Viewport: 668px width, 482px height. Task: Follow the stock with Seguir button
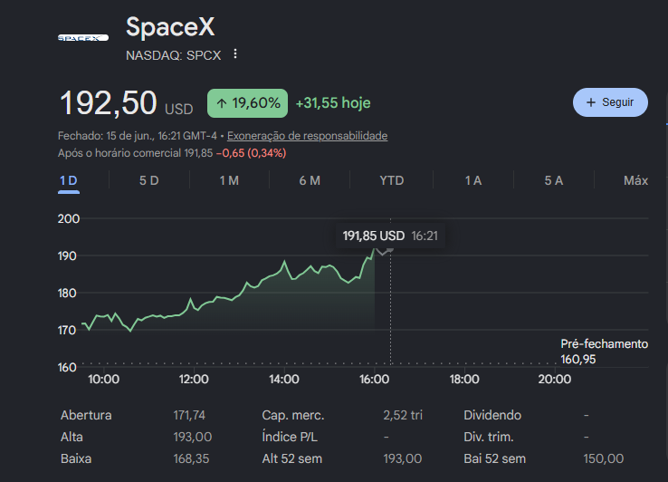click(610, 102)
